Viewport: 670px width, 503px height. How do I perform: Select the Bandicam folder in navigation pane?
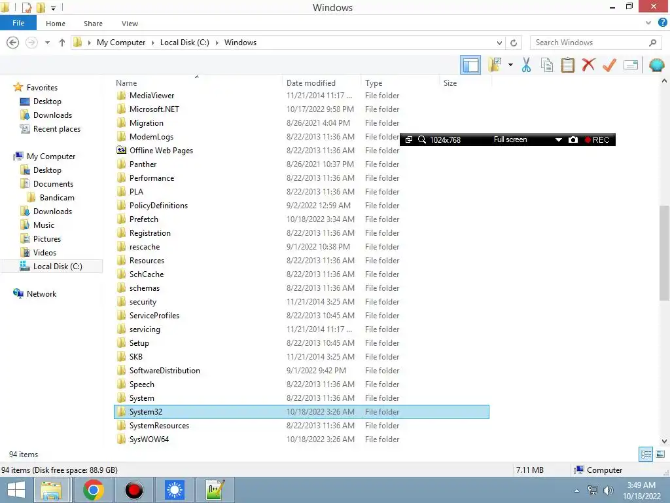57,198
